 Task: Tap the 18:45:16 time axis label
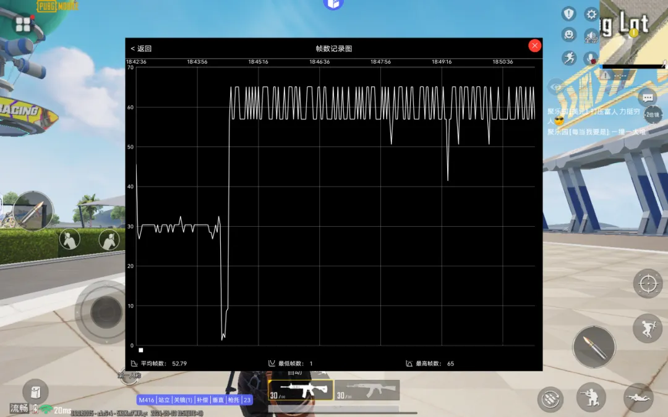258,62
